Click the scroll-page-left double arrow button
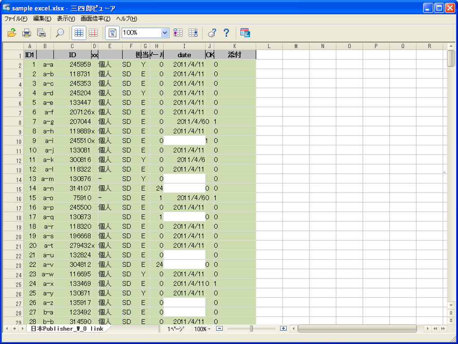This screenshot has width=458, height=344. click(435, 329)
